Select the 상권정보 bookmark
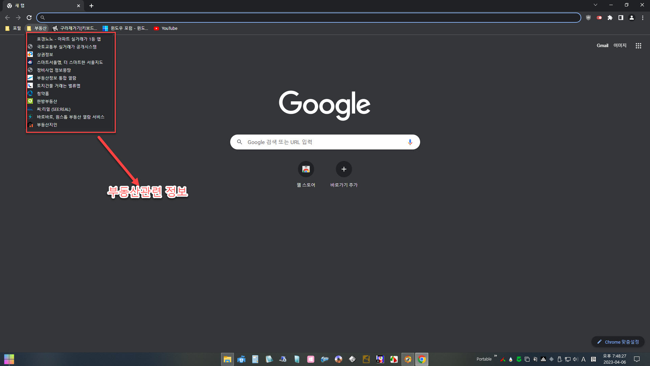 [70, 55]
